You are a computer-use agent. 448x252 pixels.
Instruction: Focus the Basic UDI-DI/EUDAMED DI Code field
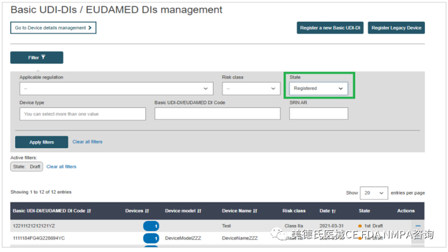[217, 114]
